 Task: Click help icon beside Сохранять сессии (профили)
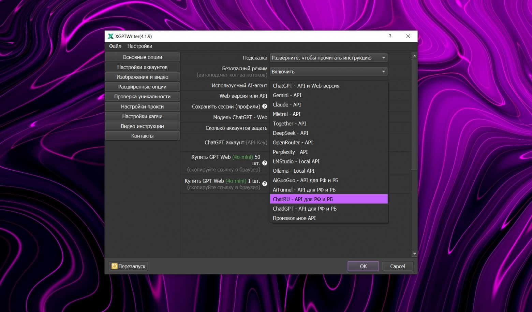click(265, 107)
